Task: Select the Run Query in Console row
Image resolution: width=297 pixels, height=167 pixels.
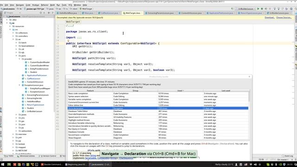Action: (158, 129)
